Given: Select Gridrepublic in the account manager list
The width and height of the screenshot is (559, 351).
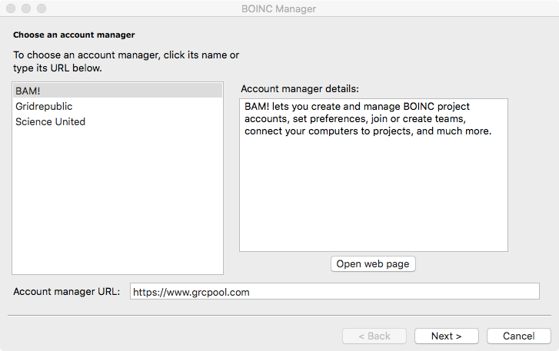Looking at the screenshot, I should 118,106.
